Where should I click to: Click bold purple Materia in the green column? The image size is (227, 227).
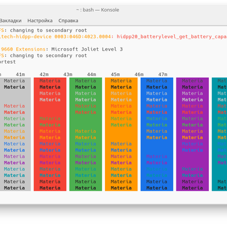(x=86, y=163)
